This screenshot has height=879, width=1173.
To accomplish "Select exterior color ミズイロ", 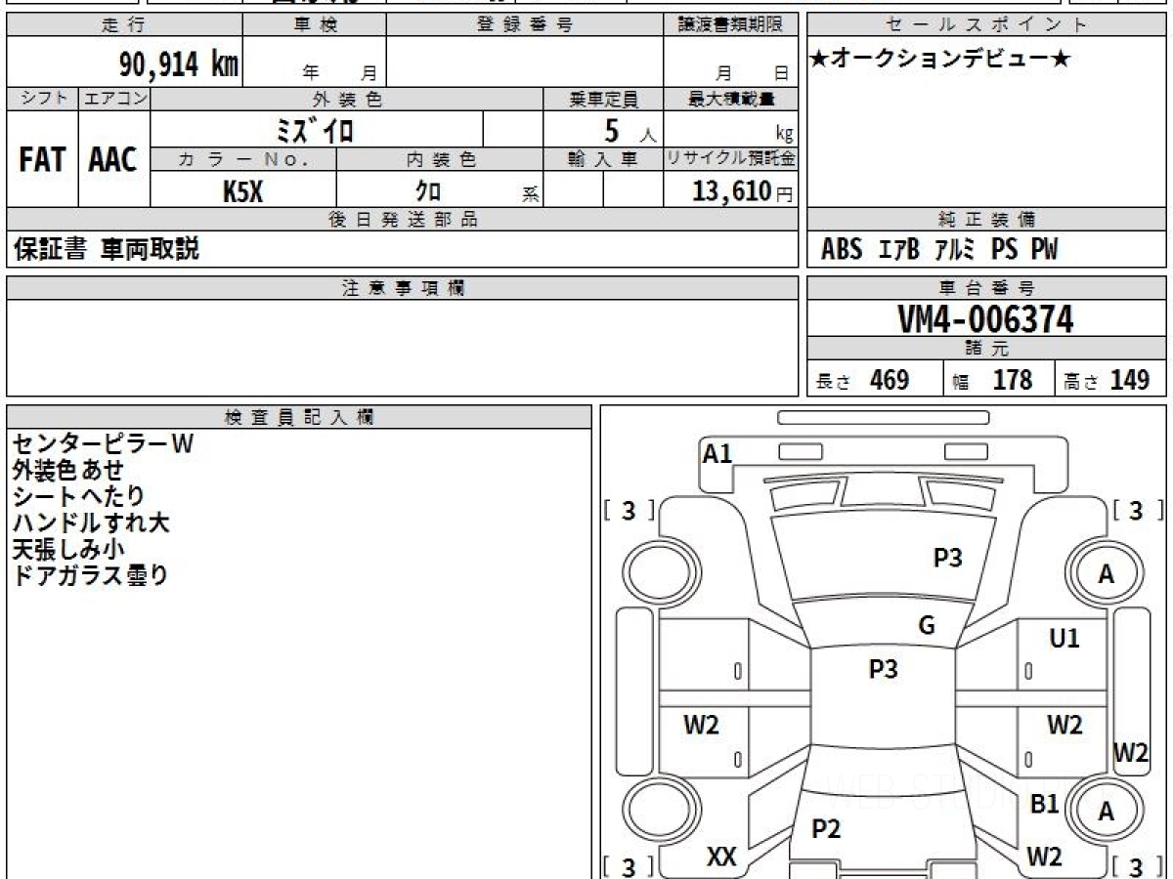I will [x=315, y=130].
